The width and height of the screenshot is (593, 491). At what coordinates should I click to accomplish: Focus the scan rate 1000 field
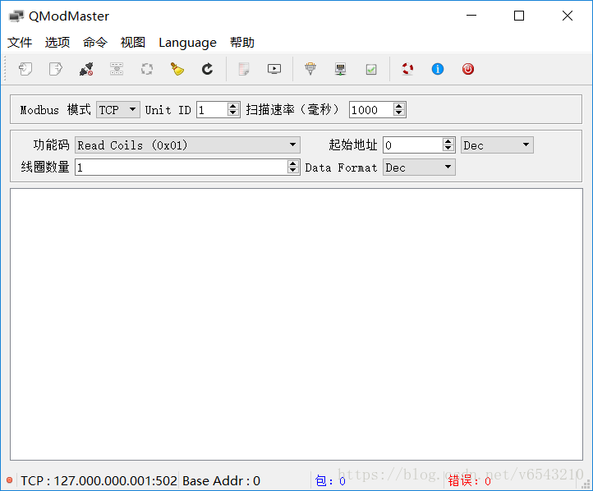(x=371, y=110)
